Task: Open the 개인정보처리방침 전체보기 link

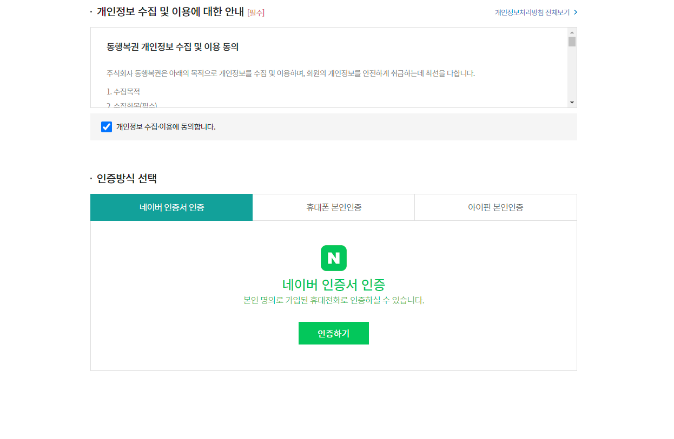Action: pyautogui.click(x=533, y=12)
